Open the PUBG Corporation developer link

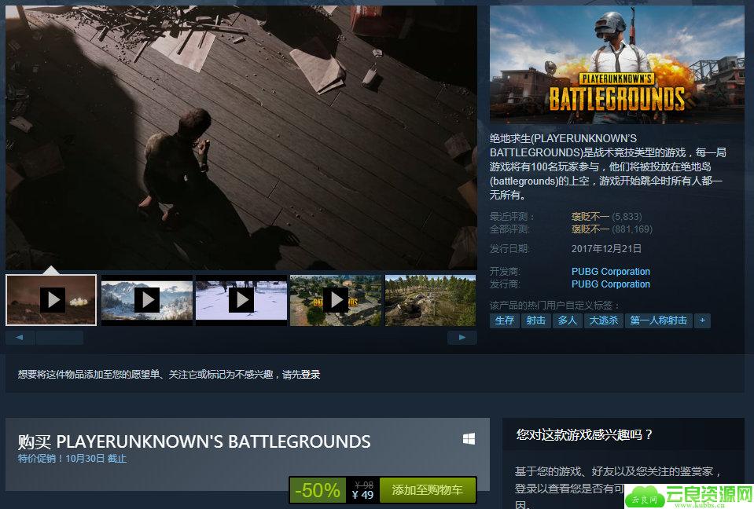[x=611, y=271]
